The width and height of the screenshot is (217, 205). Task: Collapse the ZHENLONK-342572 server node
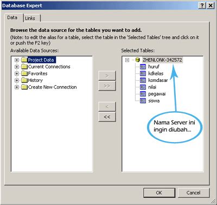click(x=127, y=60)
